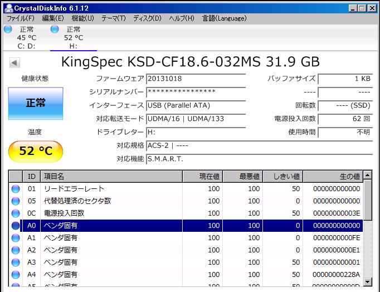The width and height of the screenshot is (380, 292).
Task: Select the A3 ベンダ固有 row
Action: (186, 262)
